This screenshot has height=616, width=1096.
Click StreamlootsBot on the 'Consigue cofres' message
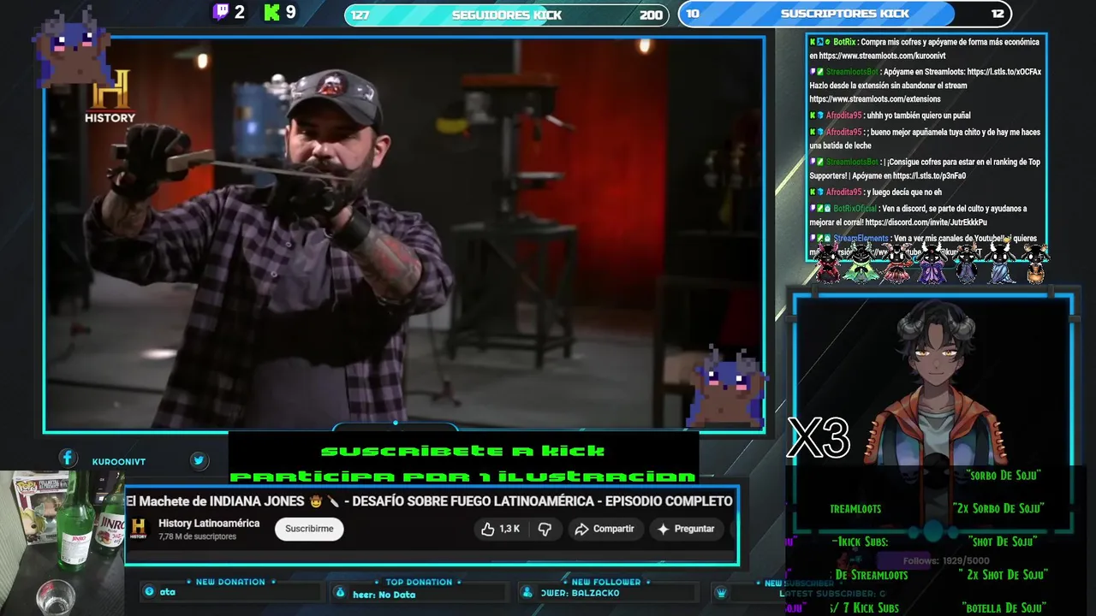(852, 162)
